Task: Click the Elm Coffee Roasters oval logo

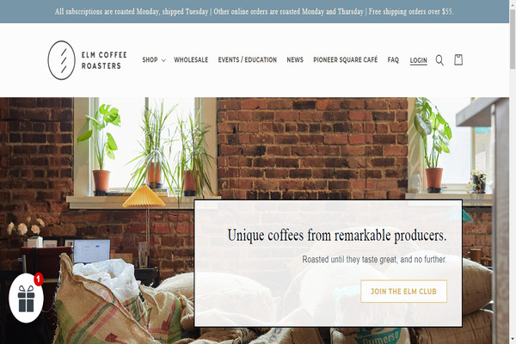Action: [x=62, y=60]
